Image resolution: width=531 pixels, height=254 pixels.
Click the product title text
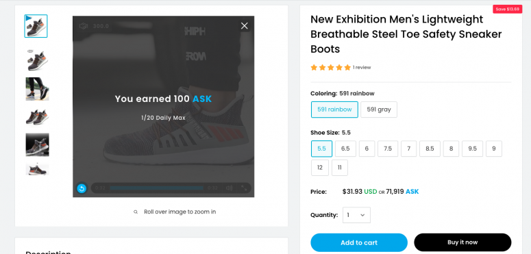[x=406, y=34]
